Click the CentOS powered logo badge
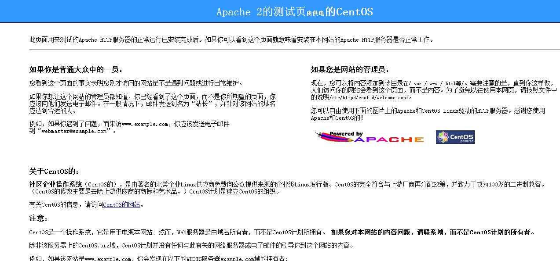 pos(455,137)
